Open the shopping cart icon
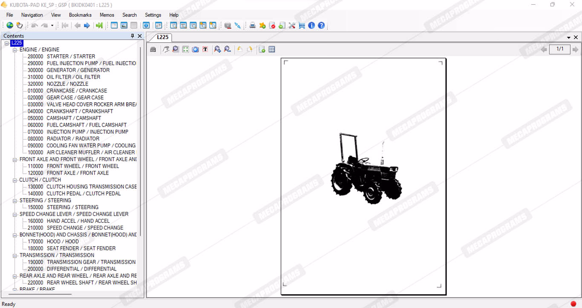 point(302,26)
